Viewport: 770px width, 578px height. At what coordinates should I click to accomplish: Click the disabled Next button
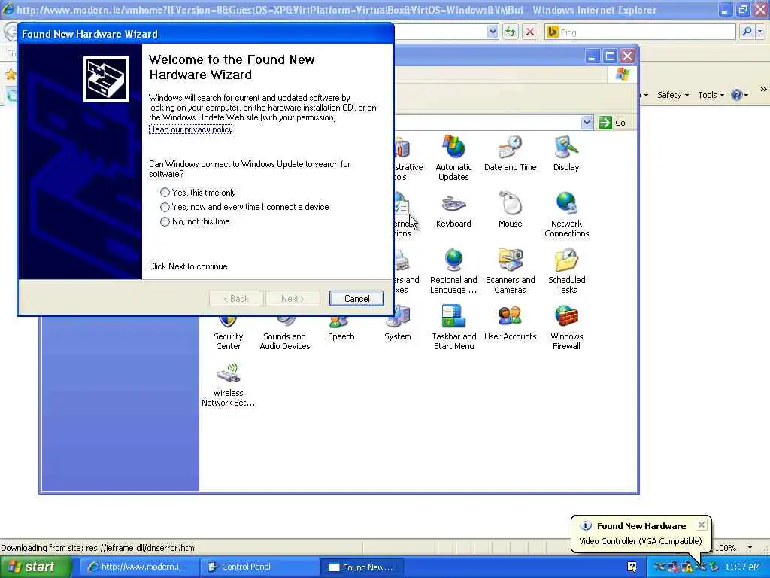tap(293, 298)
